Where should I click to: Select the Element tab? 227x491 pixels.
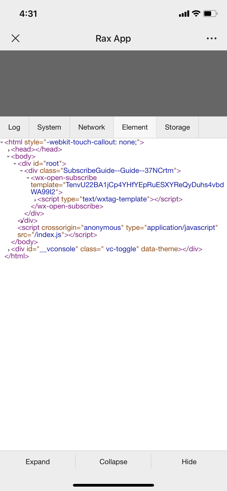pos(135,127)
